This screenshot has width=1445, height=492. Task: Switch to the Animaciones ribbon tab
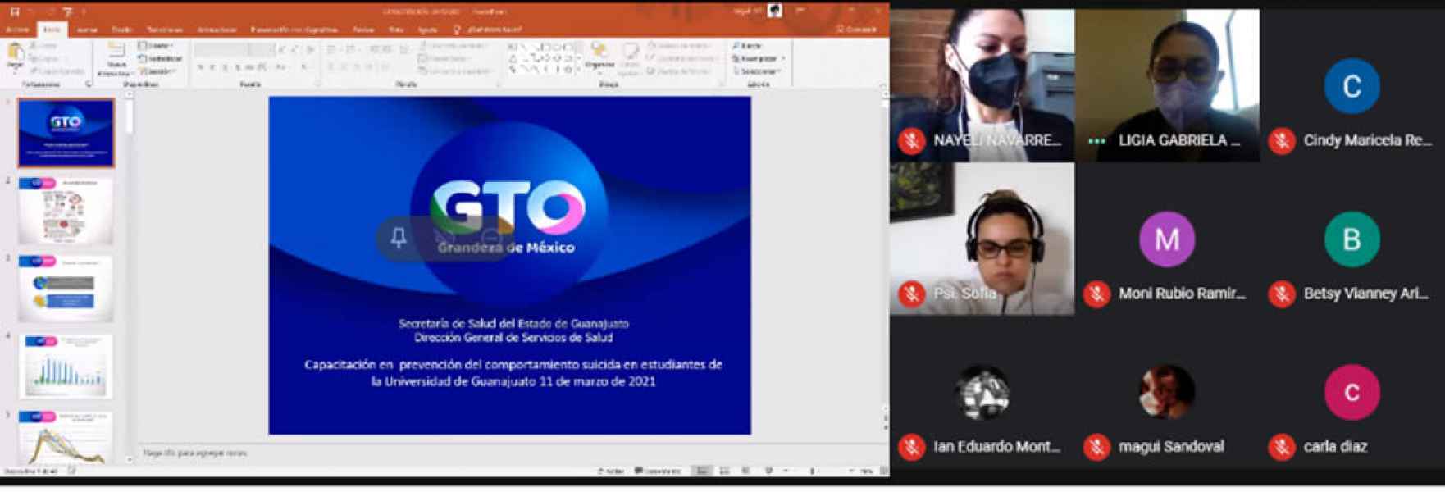(217, 30)
